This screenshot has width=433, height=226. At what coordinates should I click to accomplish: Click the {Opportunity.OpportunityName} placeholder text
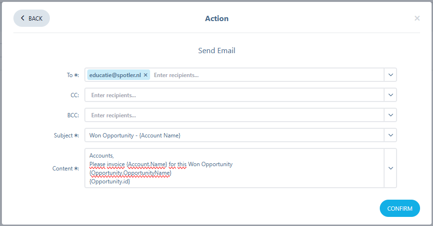pos(130,173)
